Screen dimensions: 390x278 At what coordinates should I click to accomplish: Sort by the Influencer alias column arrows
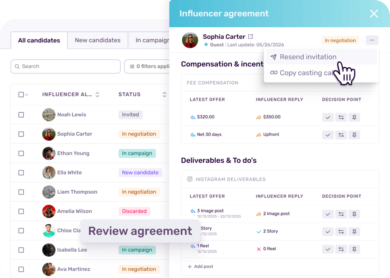pyautogui.click(x=97, y=95)
